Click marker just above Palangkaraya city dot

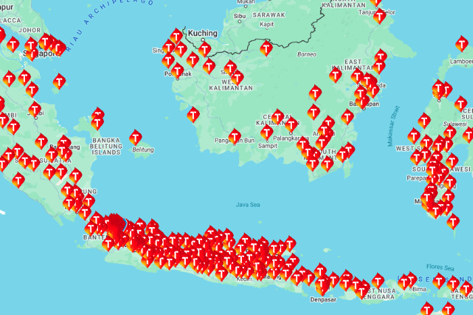point(291,124)
